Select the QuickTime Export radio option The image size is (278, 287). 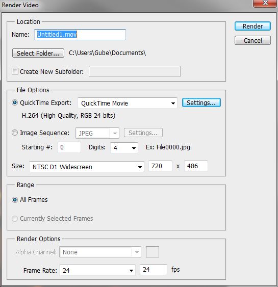pos(15,102)
